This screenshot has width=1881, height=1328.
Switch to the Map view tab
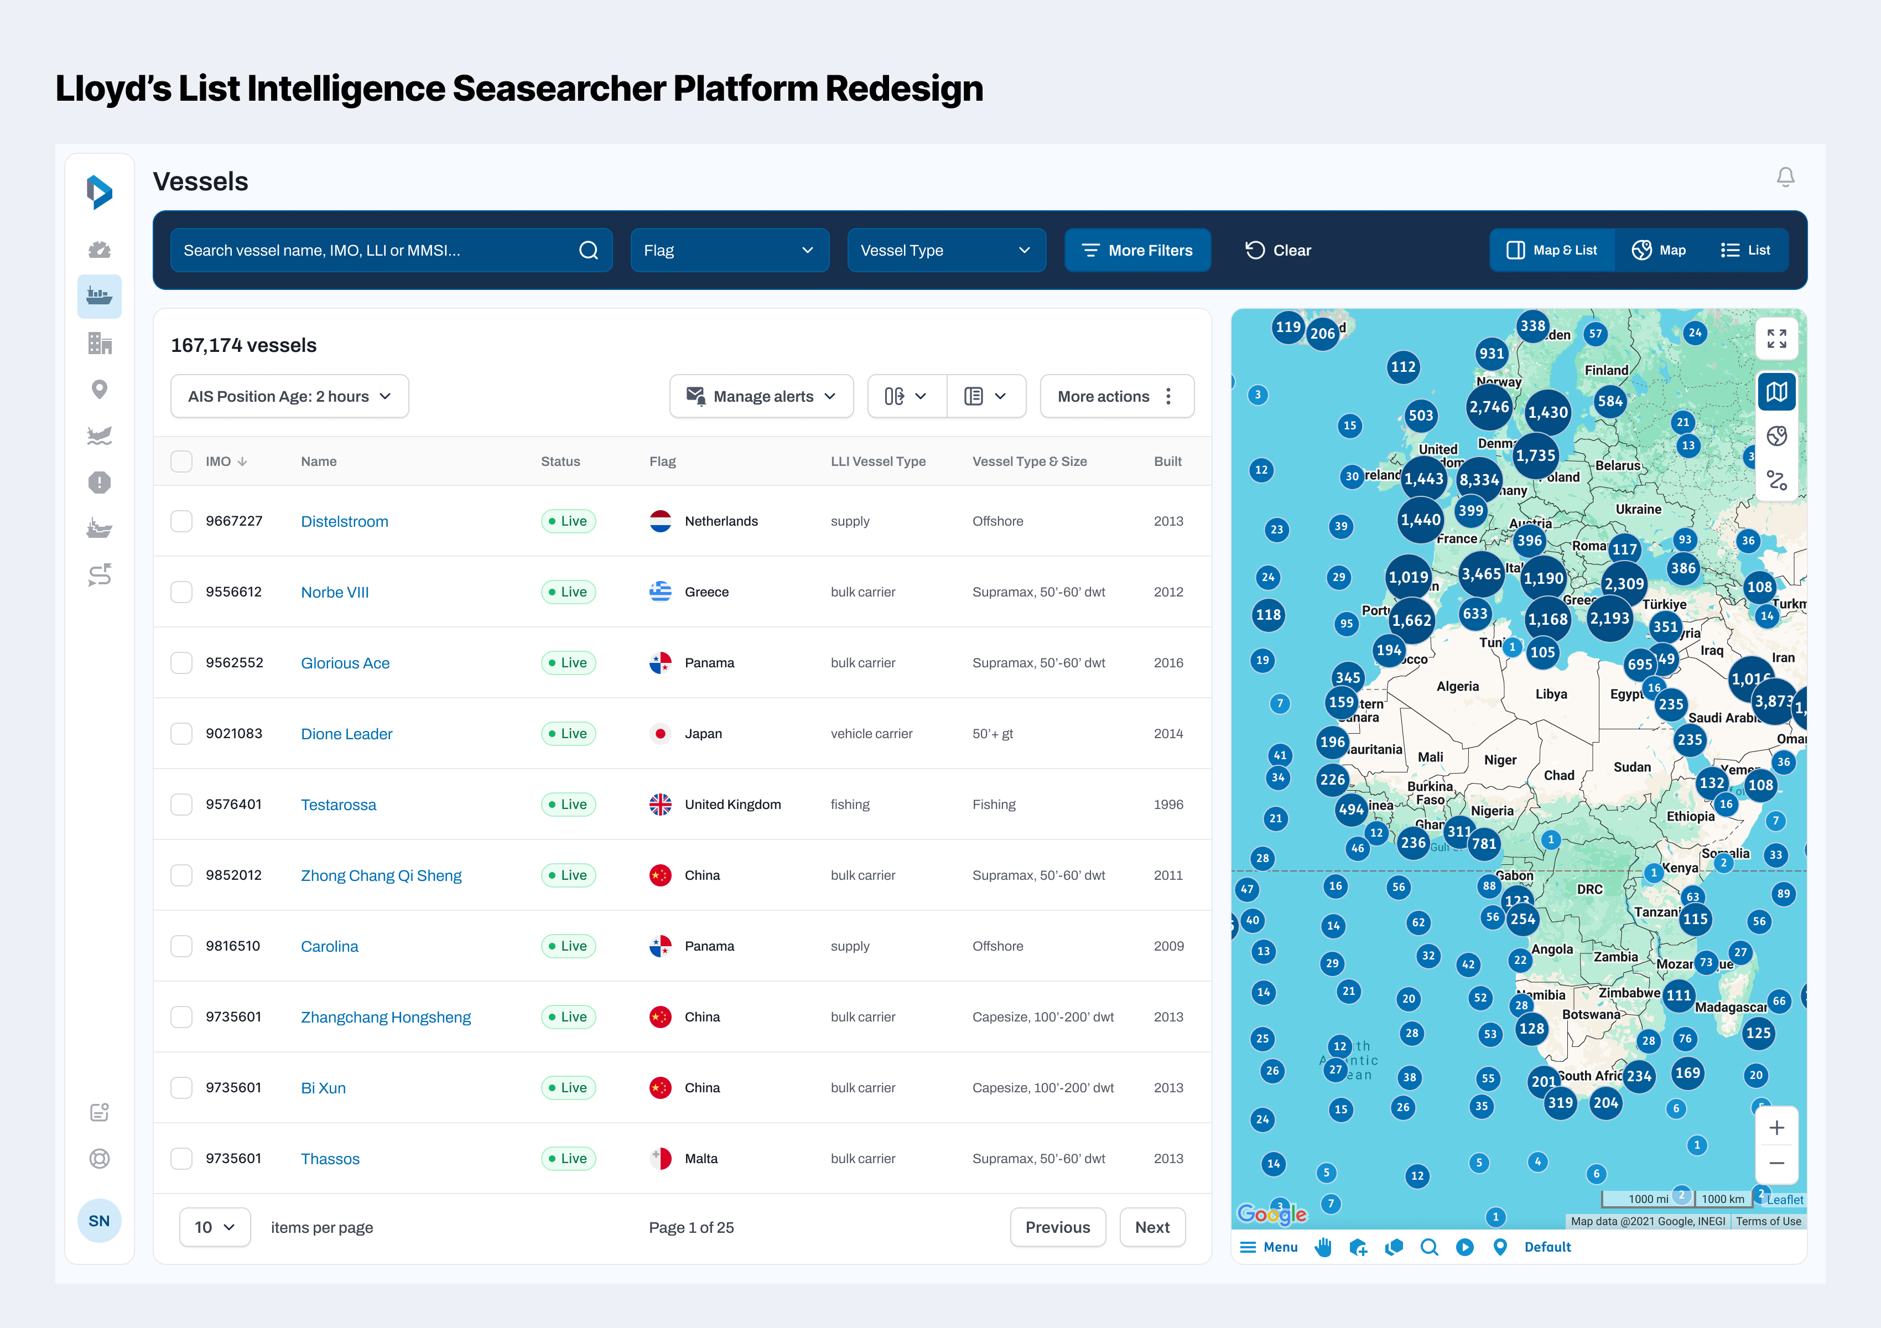click(1658, 251)
